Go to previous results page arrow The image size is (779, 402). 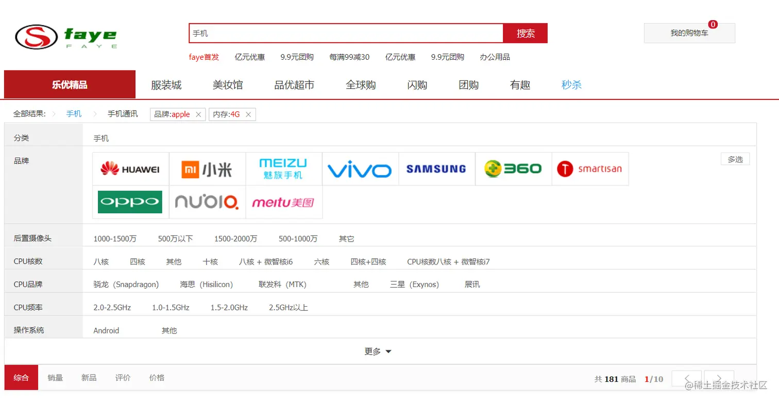pos(686,379)
